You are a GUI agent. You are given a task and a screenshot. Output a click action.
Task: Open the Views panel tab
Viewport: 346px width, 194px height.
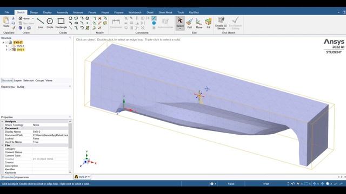pos(49,80)
